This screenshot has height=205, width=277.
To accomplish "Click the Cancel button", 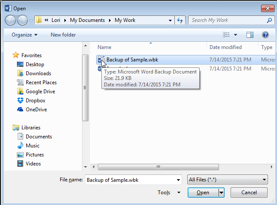I will click(x=249, y=193).
